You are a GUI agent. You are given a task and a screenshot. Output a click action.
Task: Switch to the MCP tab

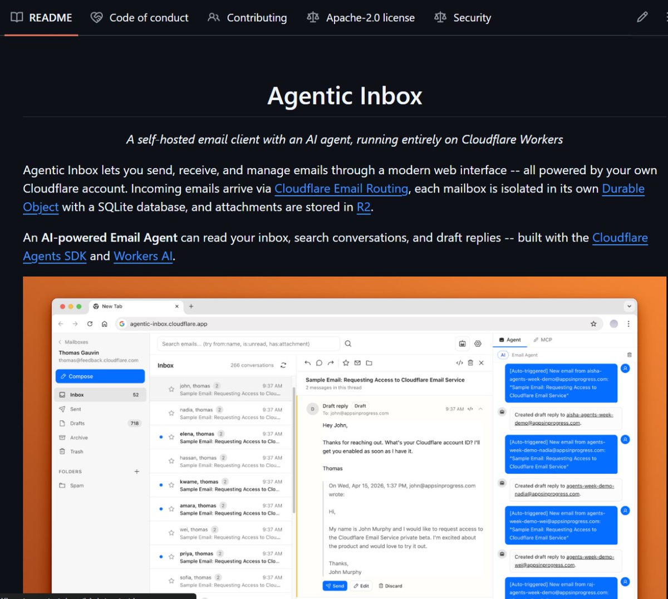click(x=543, y=340)
